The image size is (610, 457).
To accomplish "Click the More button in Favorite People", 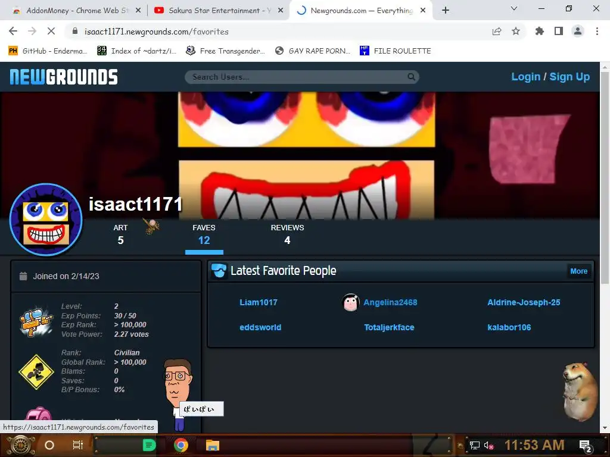I will [x=579, y=271].
